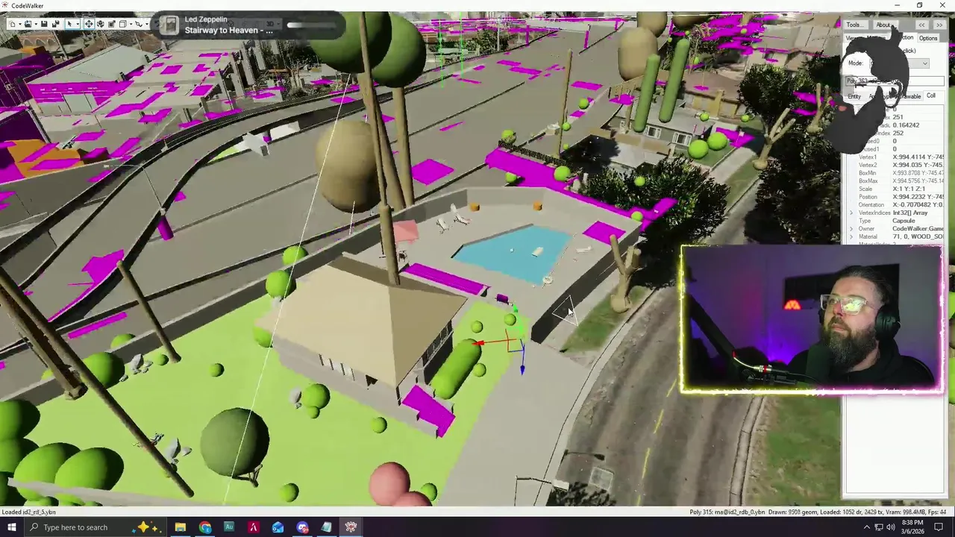Click the blue Z-axis gizmo arrow
The width and height of the screenshot is (955, 537).
click(x=522, y=368)
